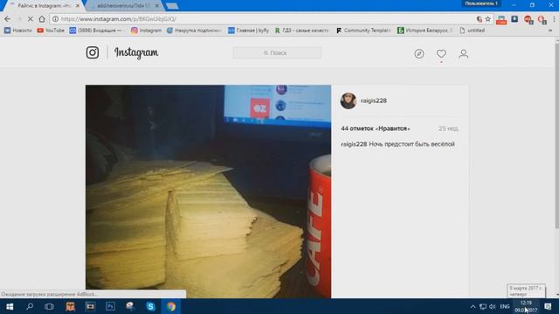Go back with the browser back arrow
Viewport: 559px width, 314px height.
pyautogui.click(x=8, y=19)
